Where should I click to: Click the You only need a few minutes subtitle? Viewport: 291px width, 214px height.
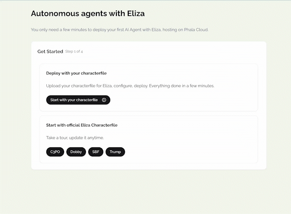point(119,30)
